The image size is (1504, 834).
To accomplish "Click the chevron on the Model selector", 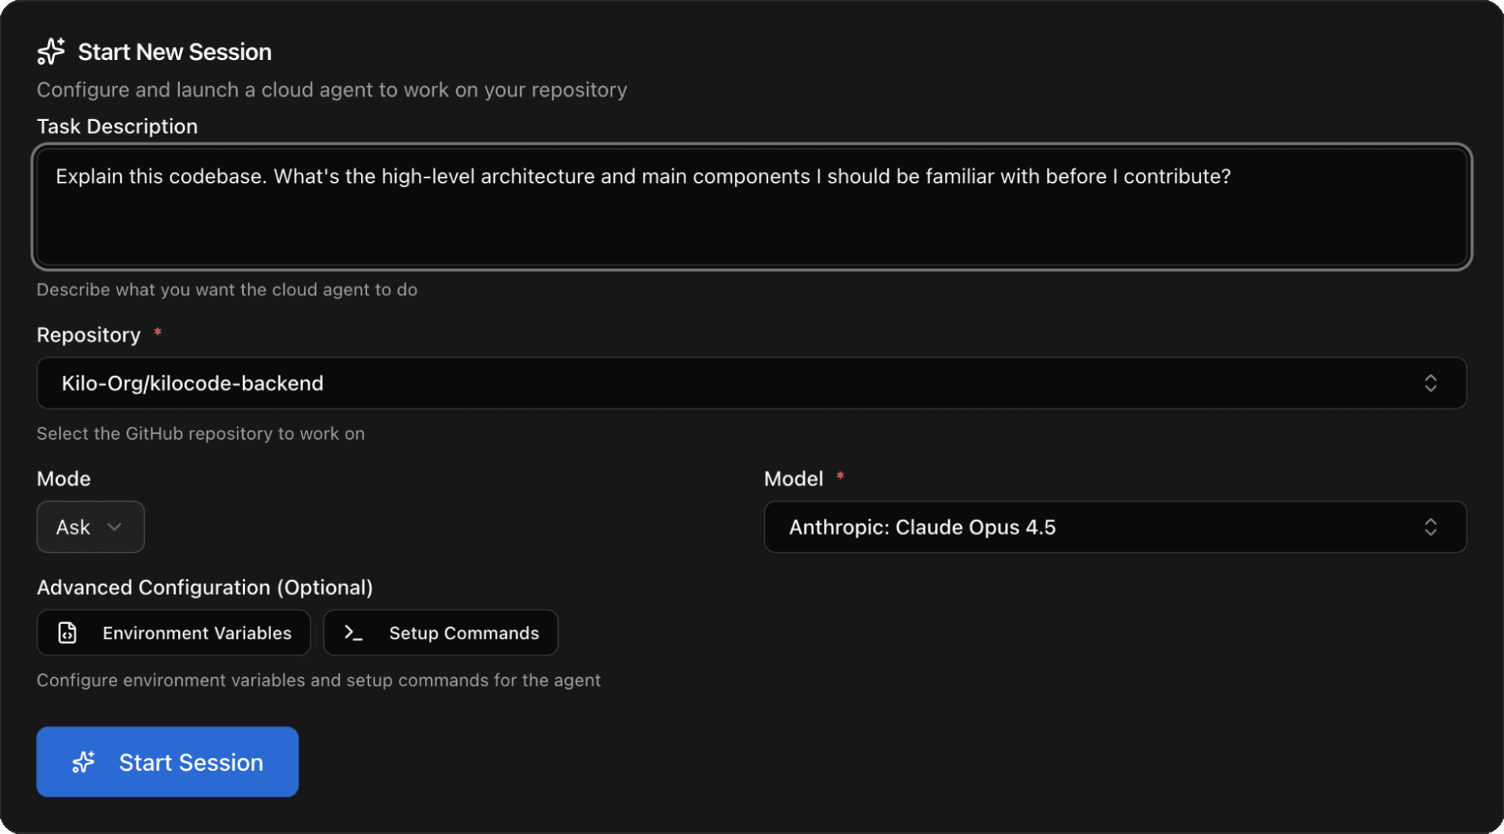I will click(x=1431, y=527).
